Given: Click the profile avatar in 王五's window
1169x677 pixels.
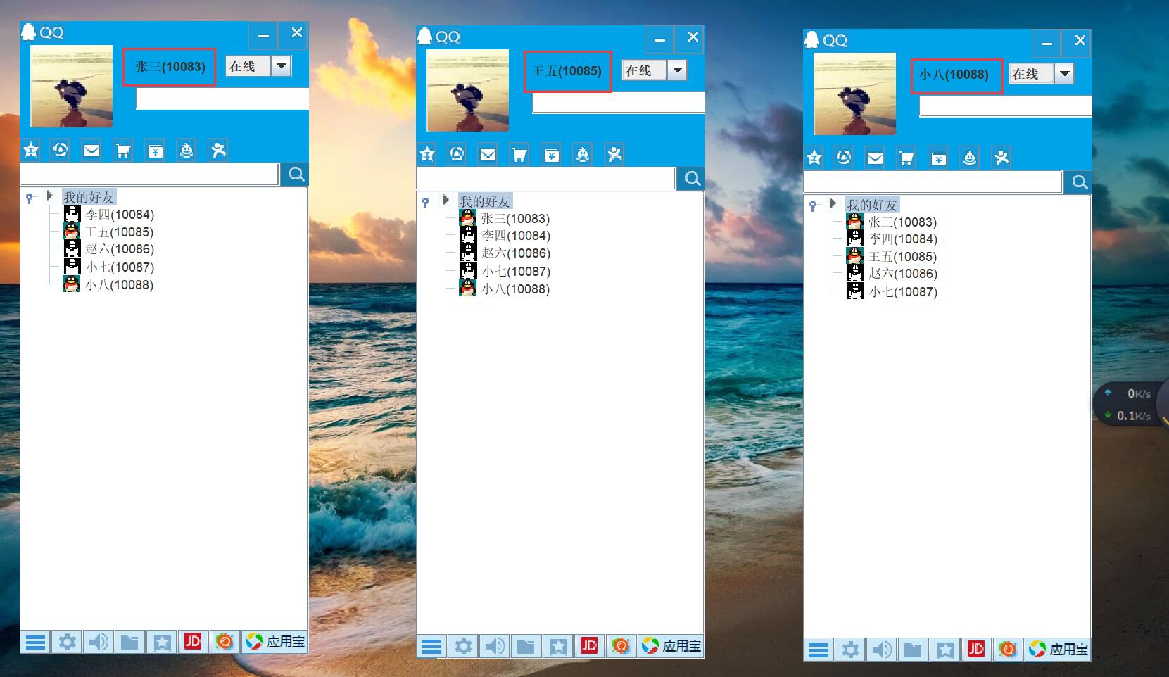Looking at the screenshot, I should click(x=467, y=90).
